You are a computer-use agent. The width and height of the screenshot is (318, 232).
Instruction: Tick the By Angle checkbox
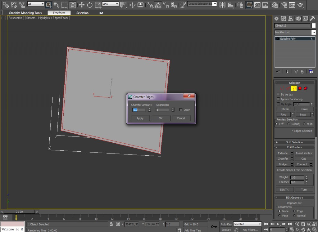pyautogui.click(x=278, y=104)
